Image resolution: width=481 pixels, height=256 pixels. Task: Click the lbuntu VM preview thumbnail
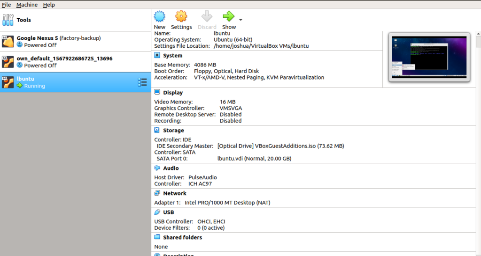click(429, 57)
